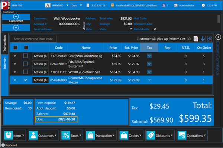
Task: Toggle Tax checkbox for Seed/WBC/BirdWise Lg
Action: coord(149,56)
